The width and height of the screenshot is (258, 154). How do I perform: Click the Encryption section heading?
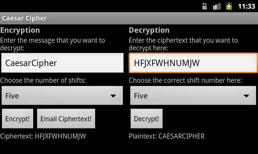20,30
